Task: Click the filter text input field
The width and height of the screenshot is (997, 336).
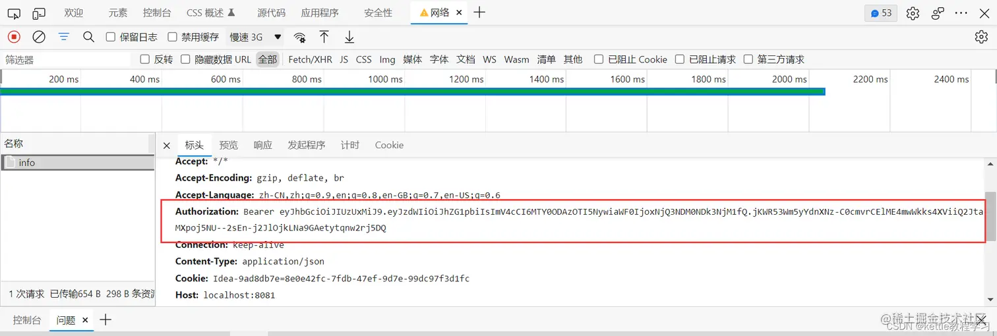Action: coord(66,59)
